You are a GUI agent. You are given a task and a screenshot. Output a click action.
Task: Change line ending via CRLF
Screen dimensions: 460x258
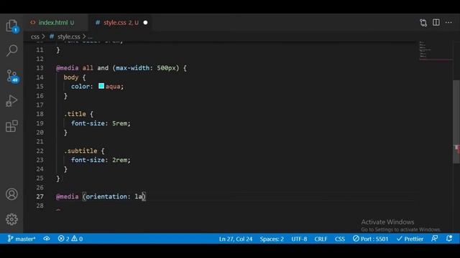click(321, 239)
